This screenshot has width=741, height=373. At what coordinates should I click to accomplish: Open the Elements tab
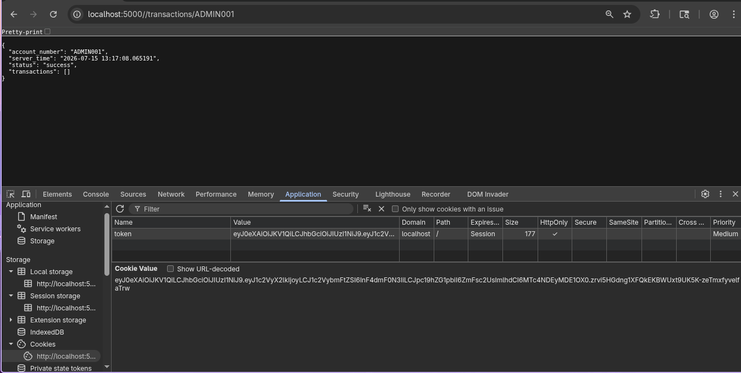(x=57, y=194)
